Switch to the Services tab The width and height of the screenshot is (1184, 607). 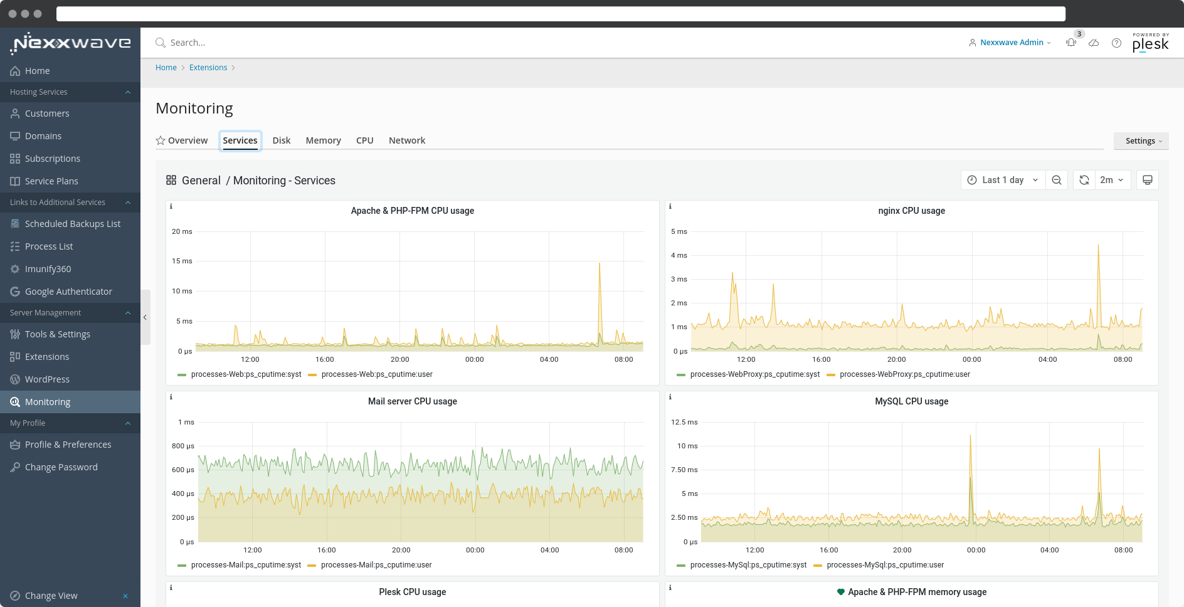(240, 140)
